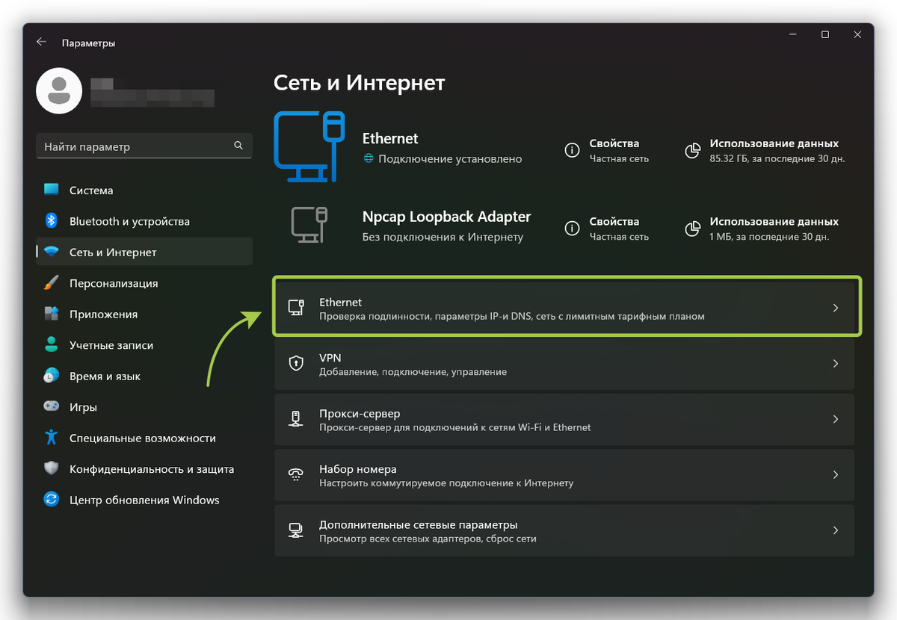Click the Приложения apps icon
Screen dimensions: 897x620
point(52,314)
